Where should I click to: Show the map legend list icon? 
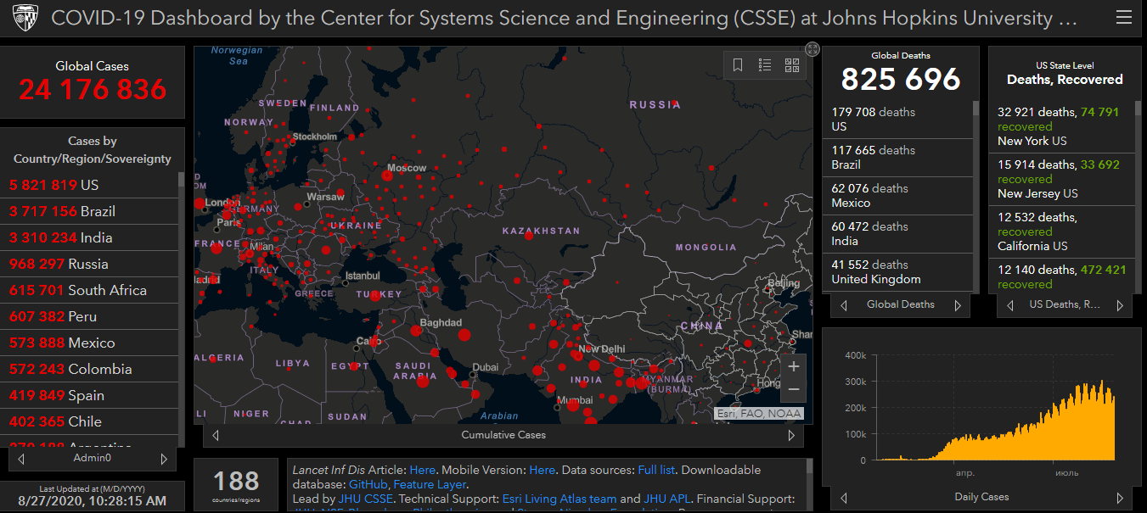(x=765, y=65)
